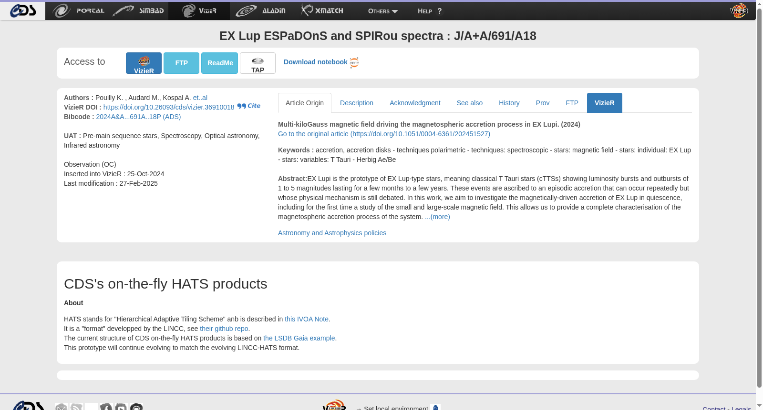Screen dimensions: 763x410
Task: Open the Aladin service
Action: click(261, 10)
